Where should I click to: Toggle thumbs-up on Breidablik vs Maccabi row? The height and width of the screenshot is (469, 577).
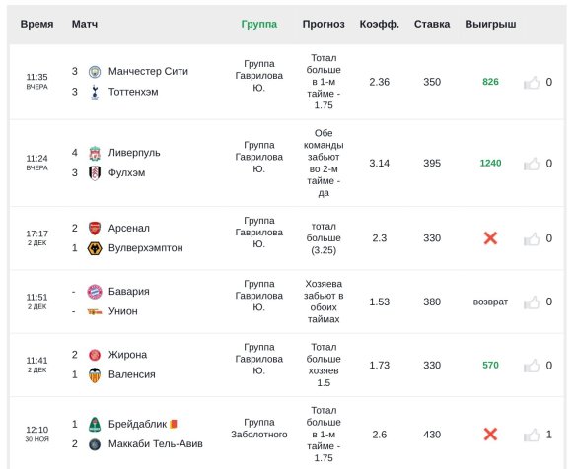click(x=532, y=435)
